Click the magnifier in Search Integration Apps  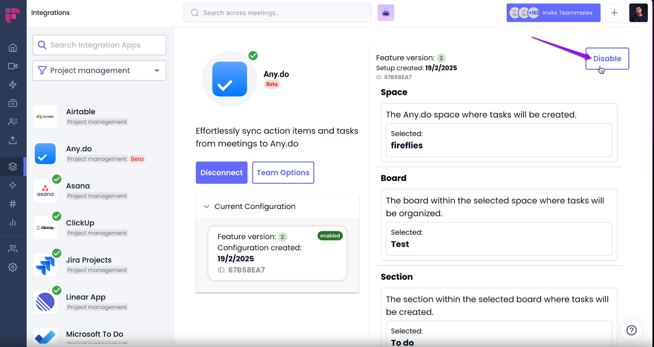coord(42,45)
